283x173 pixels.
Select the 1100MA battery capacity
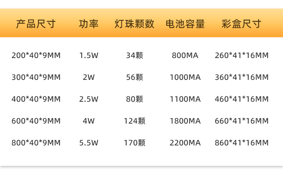[x=185, y=99]
